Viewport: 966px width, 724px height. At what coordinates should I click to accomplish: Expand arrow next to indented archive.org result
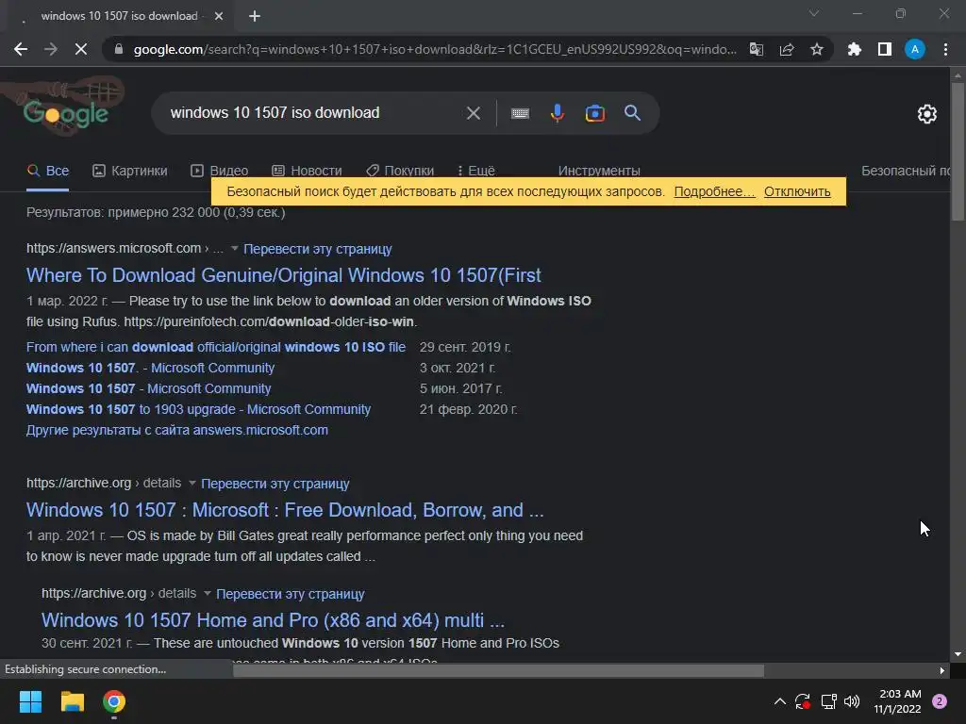tap(207, 593)
